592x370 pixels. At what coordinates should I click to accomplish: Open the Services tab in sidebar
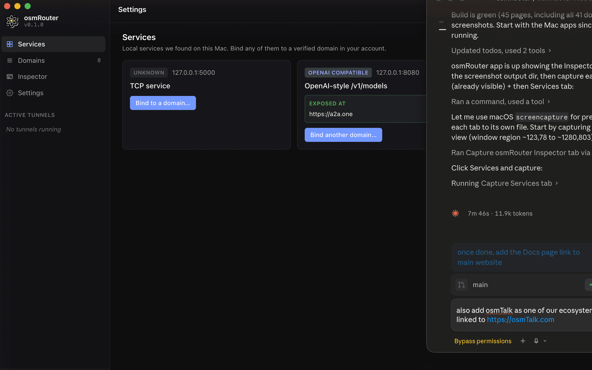53,44
